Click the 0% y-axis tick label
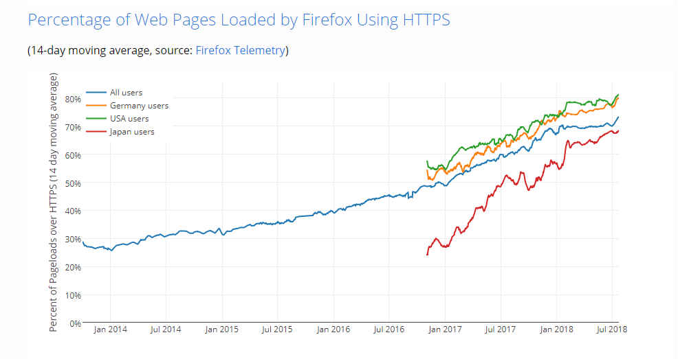Viewport: 678px width, 359px height. pyautogui.click(x=74, y=323)
